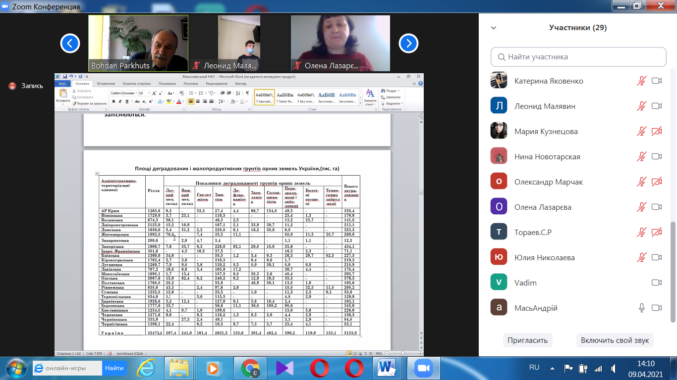677x380 pixels.
Task: Open text effects in the font group
Action: pyautogui.click(x=161, y=101)
